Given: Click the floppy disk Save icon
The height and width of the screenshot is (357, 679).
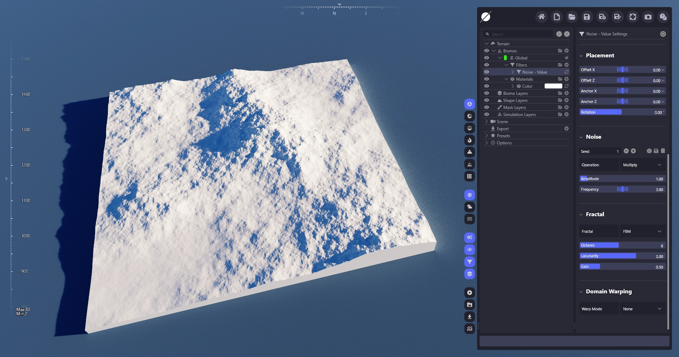Looking at the screenshot, I should coord(587,17).
